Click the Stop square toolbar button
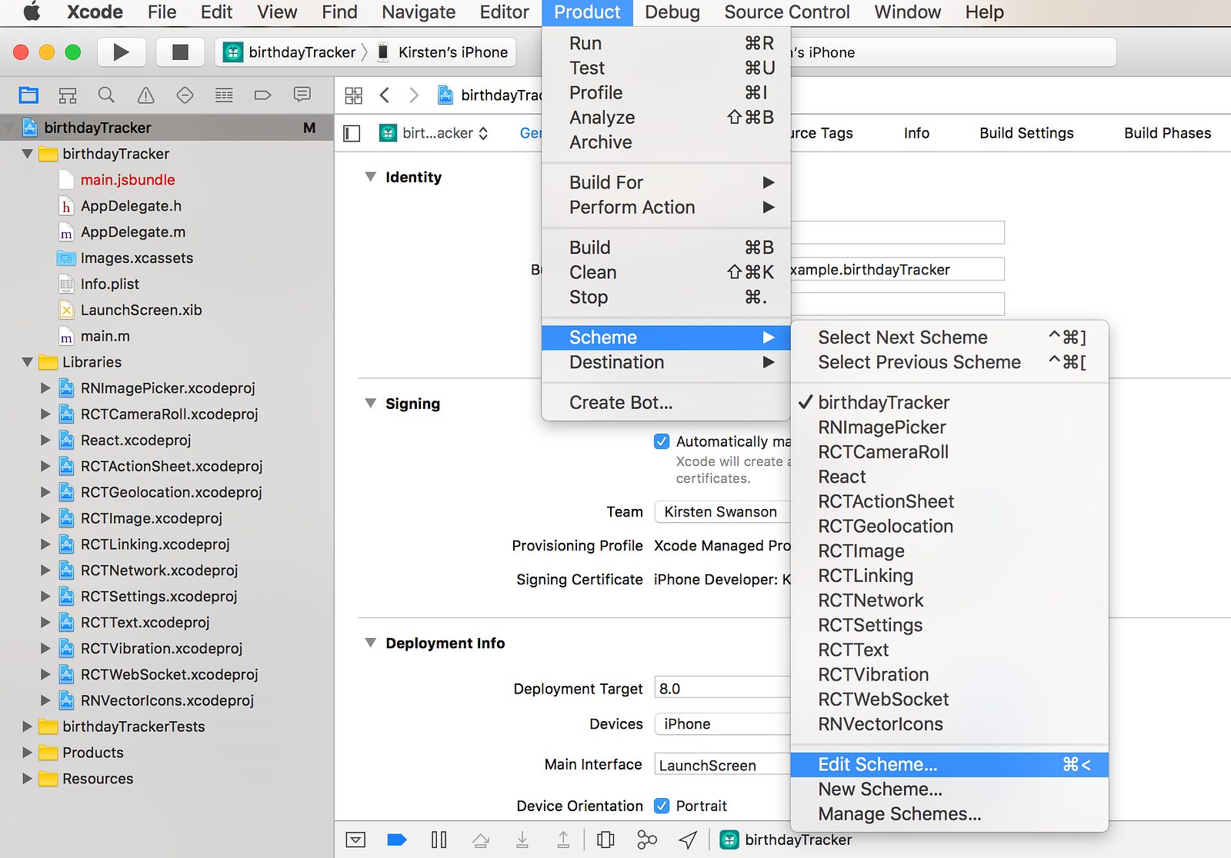 click(x=180, y=52)
